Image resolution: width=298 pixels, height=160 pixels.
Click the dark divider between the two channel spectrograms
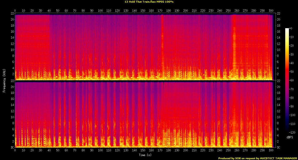pos(144,81)
